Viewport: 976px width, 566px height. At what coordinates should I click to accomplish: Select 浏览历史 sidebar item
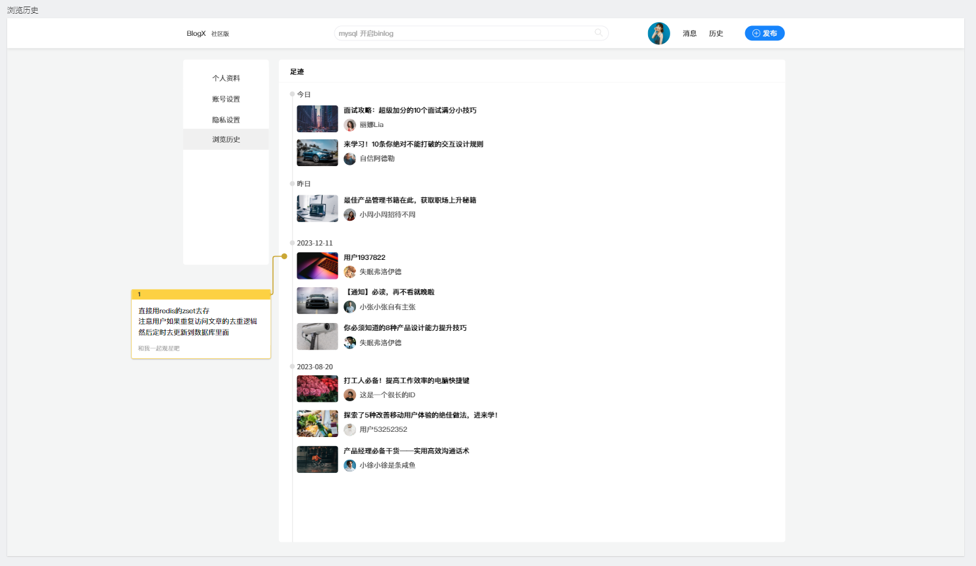tap(226, 139)
